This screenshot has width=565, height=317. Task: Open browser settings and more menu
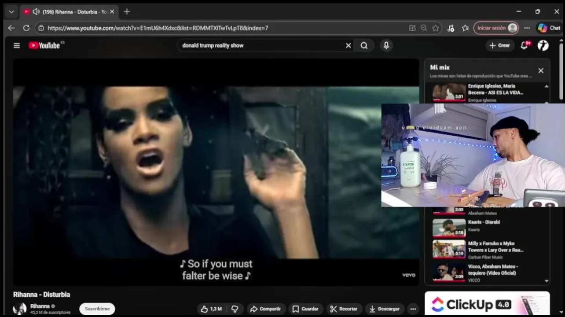tap(527, 28)
